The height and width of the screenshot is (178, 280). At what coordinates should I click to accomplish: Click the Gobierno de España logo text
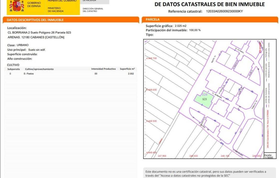pos(34,4)
